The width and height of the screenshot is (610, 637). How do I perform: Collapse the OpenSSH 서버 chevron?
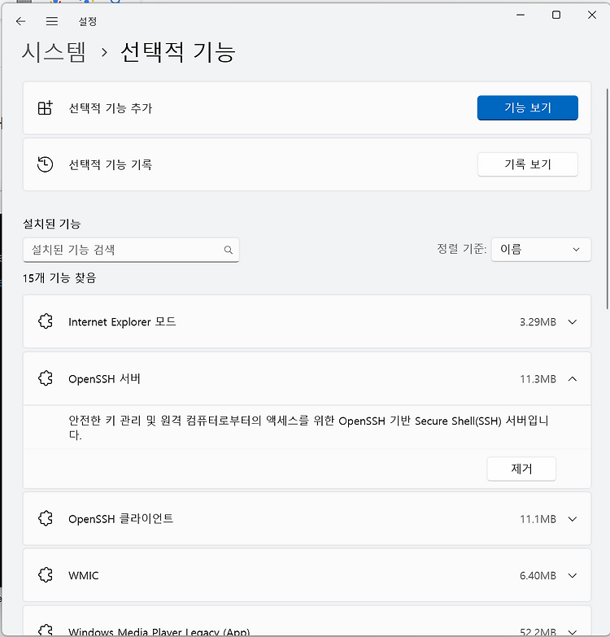[x=573, y=379]
